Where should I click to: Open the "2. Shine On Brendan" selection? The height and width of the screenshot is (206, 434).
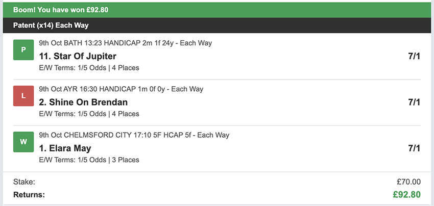click(83, 102)
